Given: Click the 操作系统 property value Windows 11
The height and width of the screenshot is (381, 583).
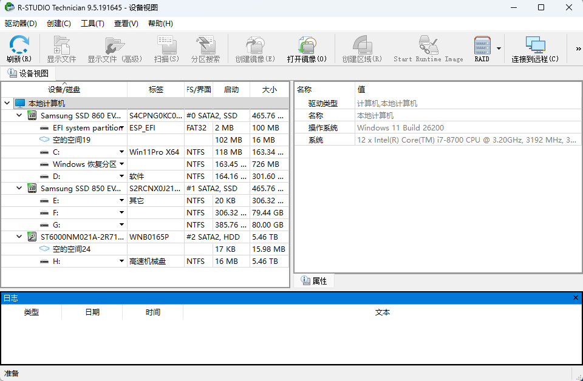Looking at the screenshot, I should click(400, 128).
